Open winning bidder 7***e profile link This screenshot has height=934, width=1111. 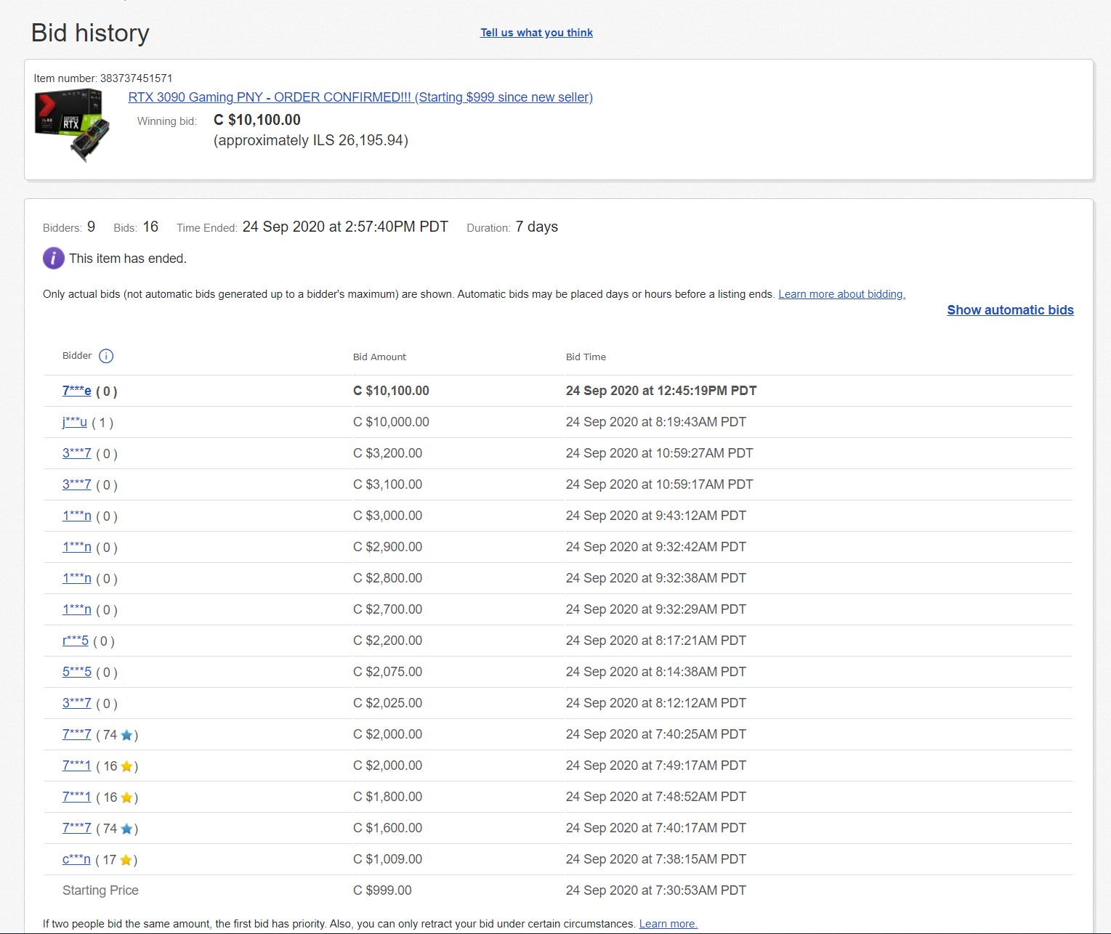click(x=77, y=391)
